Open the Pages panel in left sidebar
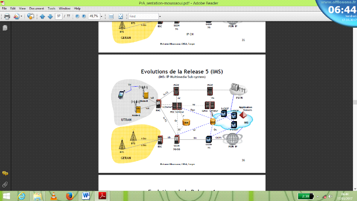The width and height of the screenshot is (357, 201). click(5, 28)
